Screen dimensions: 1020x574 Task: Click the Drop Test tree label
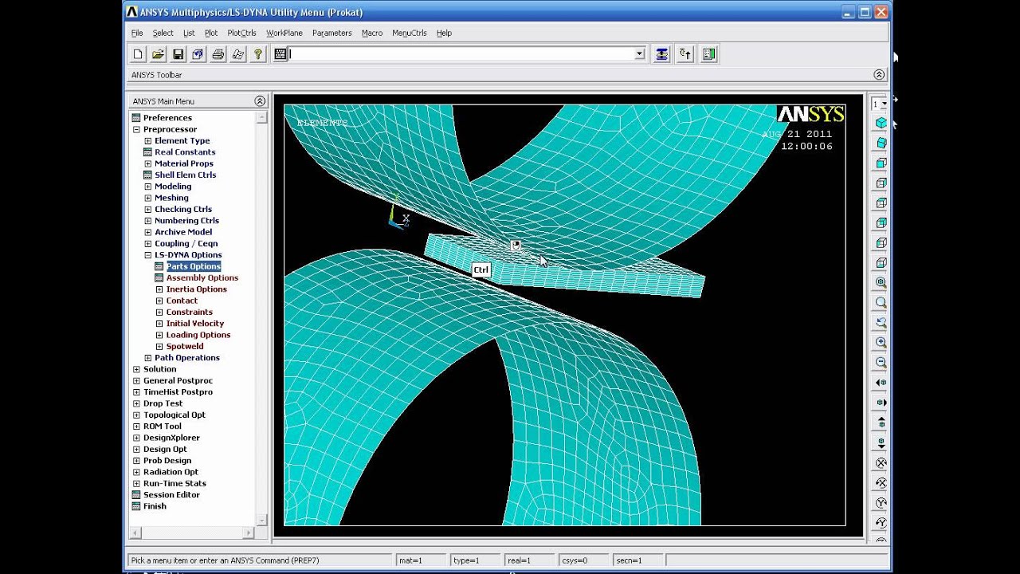pyautogui.click(x=163, y=403)
